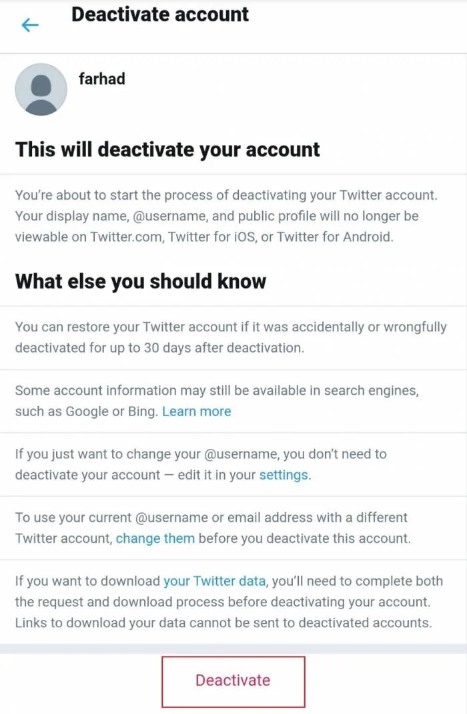The width and height of the screenshot is (467, 714).
Task: Tap the Deactivate account page title
Action: pyautogui.click(x=160, y=15)
